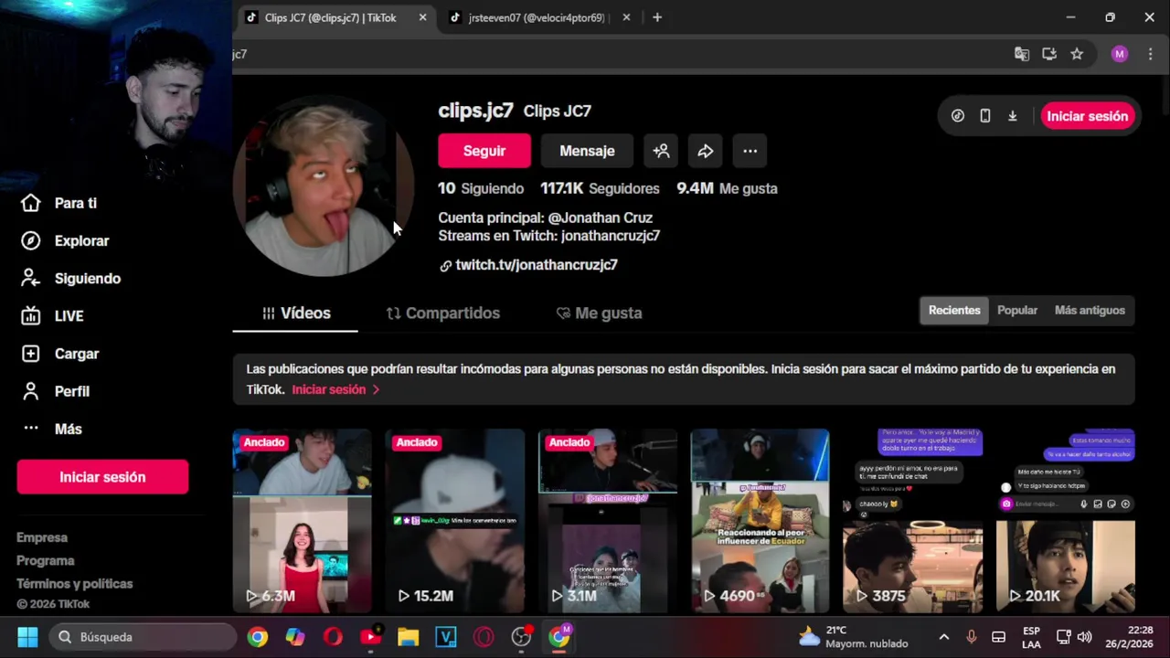1170x658 pixels.
Task: Click the 9.4M Me gusta count
Action: click(727, 188)
